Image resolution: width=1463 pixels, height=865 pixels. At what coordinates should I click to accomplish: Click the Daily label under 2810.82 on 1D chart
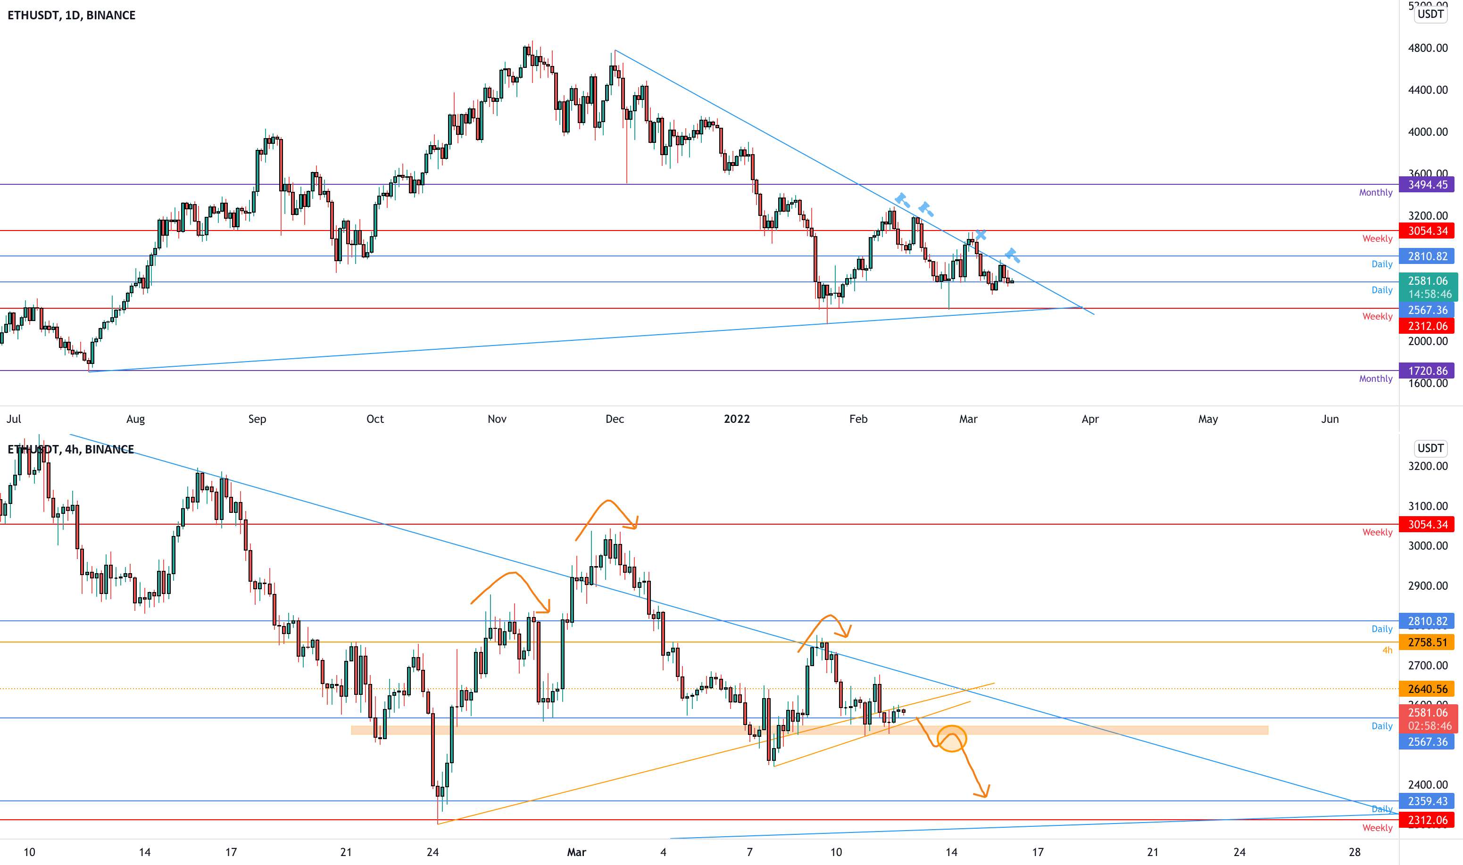(1381, 264)
